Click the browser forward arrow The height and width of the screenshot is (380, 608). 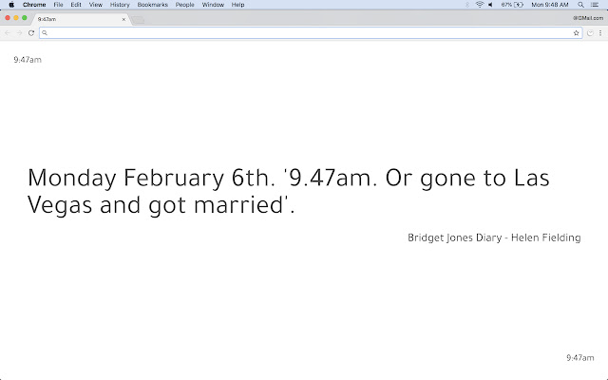click(x=19, y=32)
